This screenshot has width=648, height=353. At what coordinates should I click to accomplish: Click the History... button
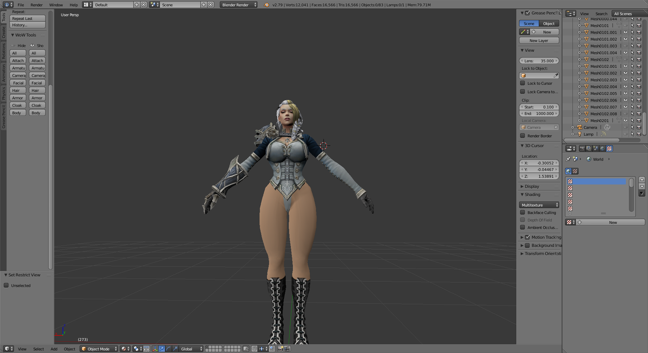click(27, 25)
